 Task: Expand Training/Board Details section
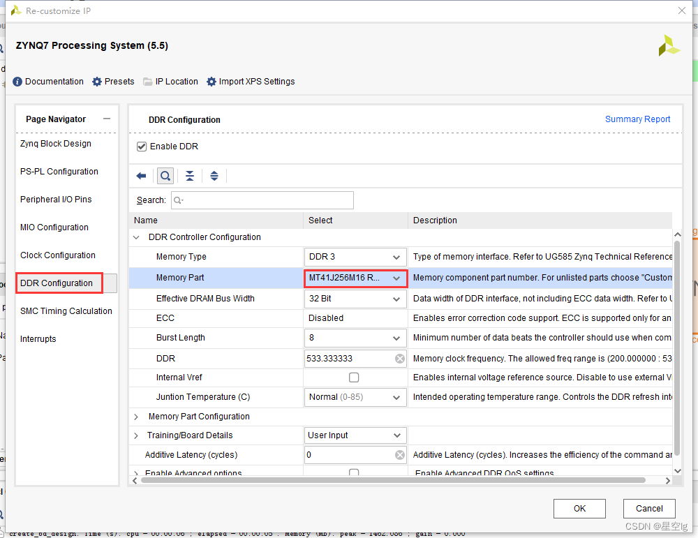tap(136, 436)
